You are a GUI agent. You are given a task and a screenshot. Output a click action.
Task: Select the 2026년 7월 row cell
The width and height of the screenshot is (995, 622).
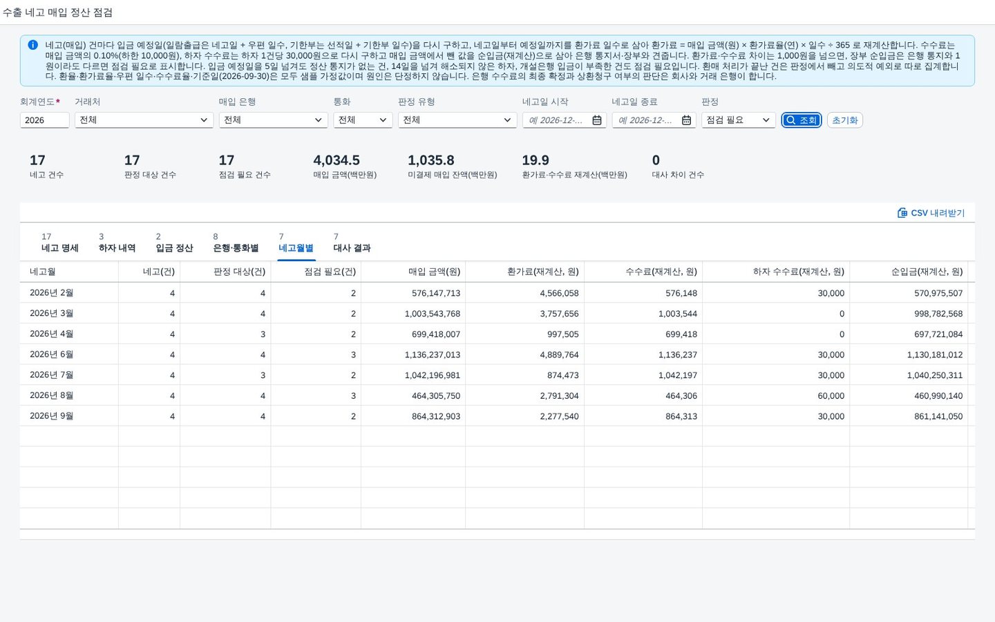click(x=69, y=375)
